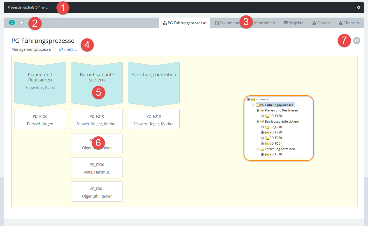The height and width of the screenshot is (226, 368).
Task: Click the plus icon in dark header bar
Action: pyautogui.click(x=358, y=7)
